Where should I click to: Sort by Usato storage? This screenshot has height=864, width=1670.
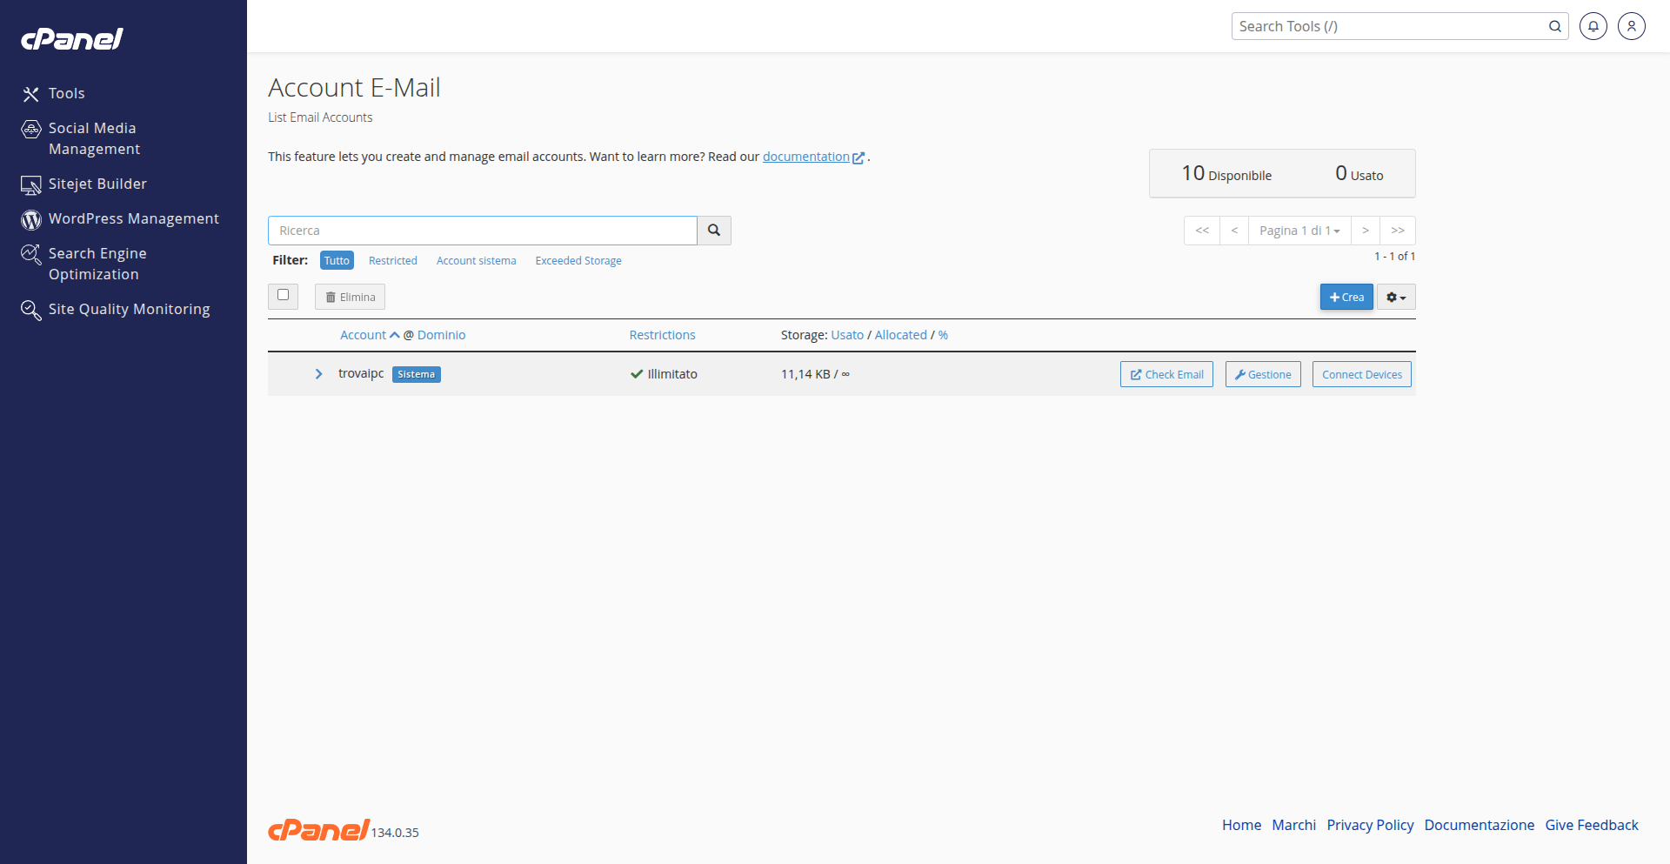pyautogui.click(x=847, y=335)
